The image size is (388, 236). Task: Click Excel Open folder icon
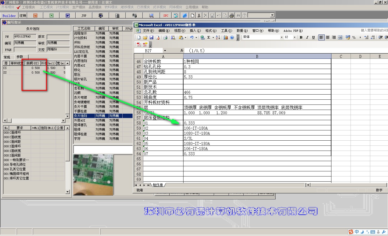[145, 37]
